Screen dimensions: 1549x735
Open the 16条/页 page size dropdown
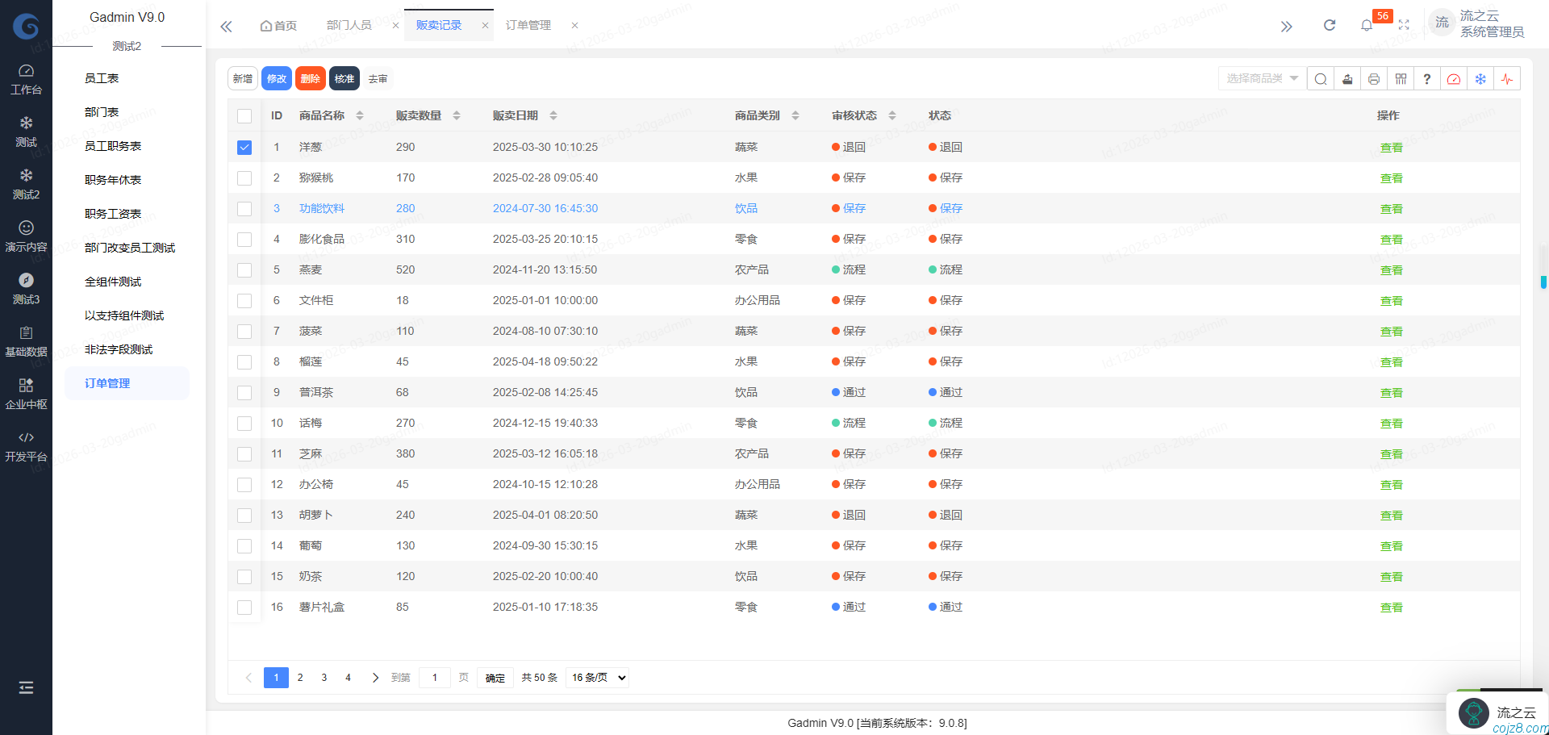pos(597,677)
